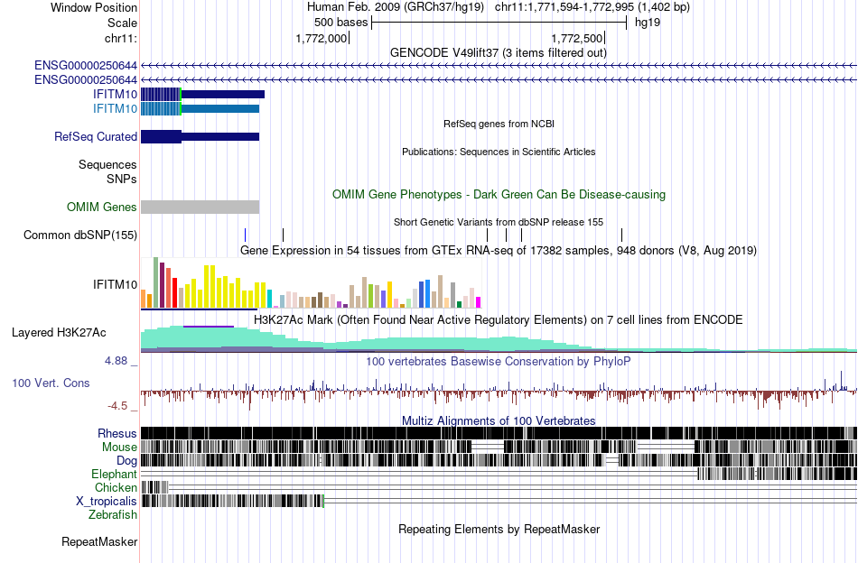Click the dark blue IFITM10 exon bar

(202, 94)
